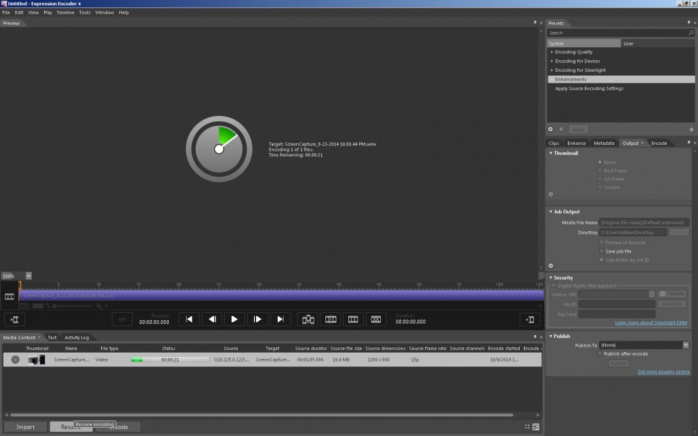
Task: Select the Best Frame thumbnail option
Action: [600, 171]
